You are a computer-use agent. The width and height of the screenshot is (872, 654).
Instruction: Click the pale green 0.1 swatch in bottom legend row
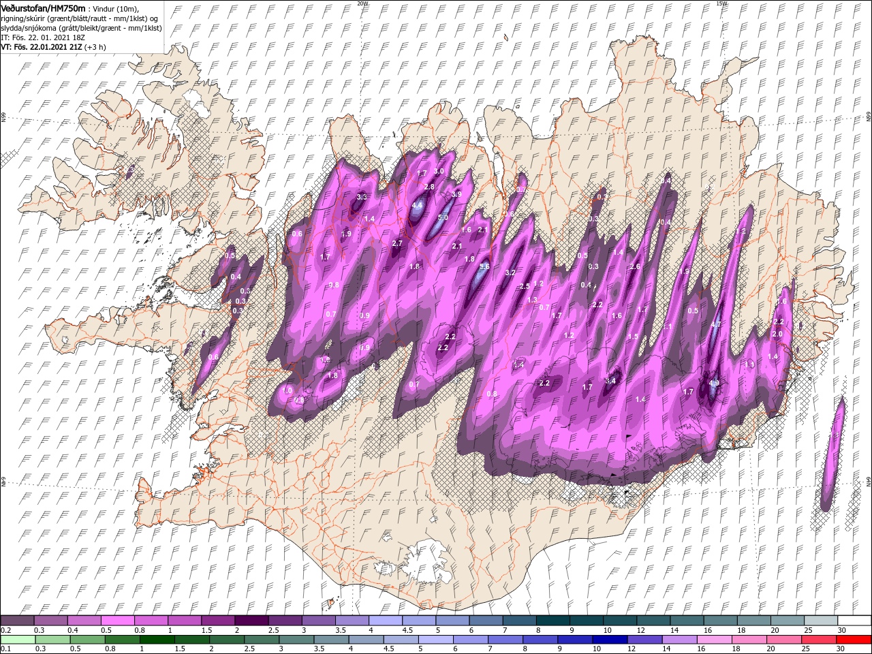18,640
